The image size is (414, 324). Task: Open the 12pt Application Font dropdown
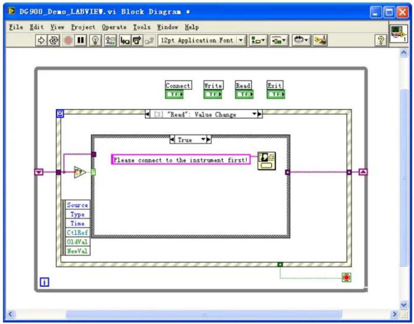point(202,40)
